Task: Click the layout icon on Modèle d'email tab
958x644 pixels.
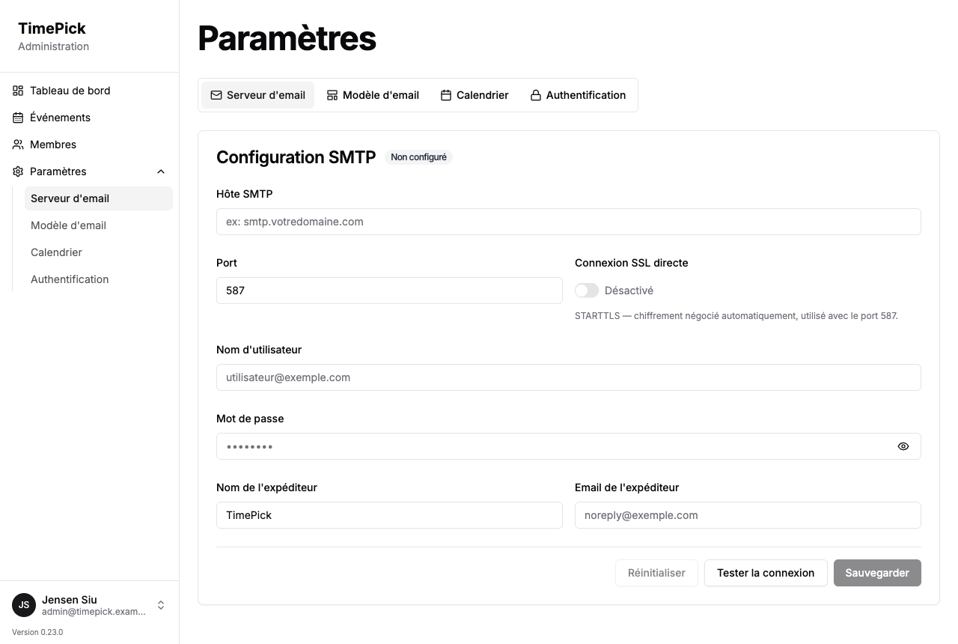Action: pyautogui.click(x=332, y=95)
